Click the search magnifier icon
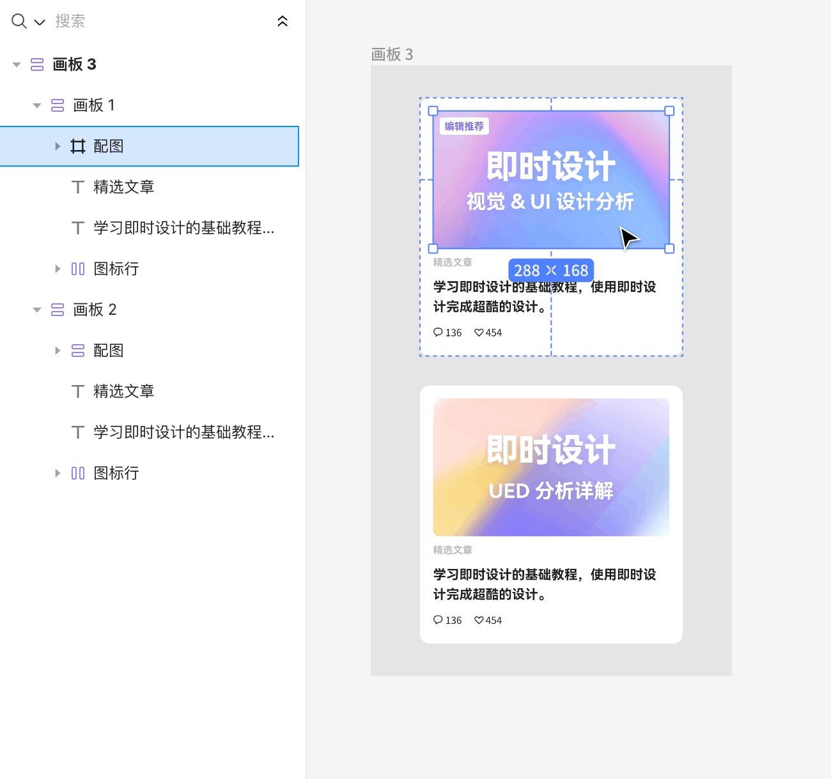This screenshot has width=831, height=779. pos(19,21)
